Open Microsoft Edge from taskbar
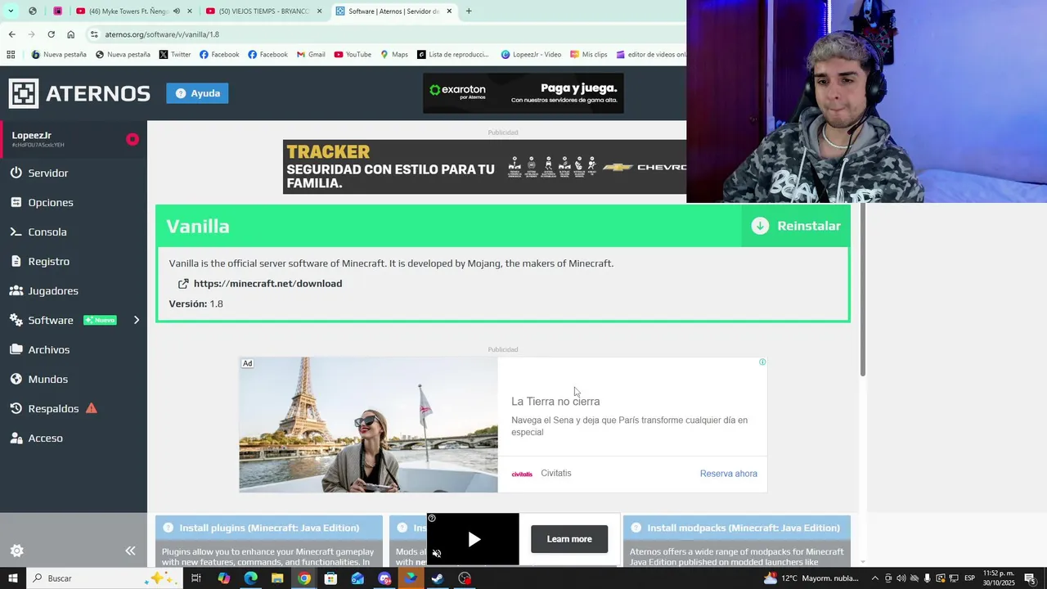 250,578
